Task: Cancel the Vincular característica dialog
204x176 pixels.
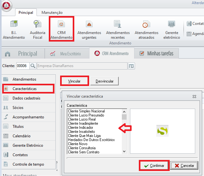Action: (184, 166)
